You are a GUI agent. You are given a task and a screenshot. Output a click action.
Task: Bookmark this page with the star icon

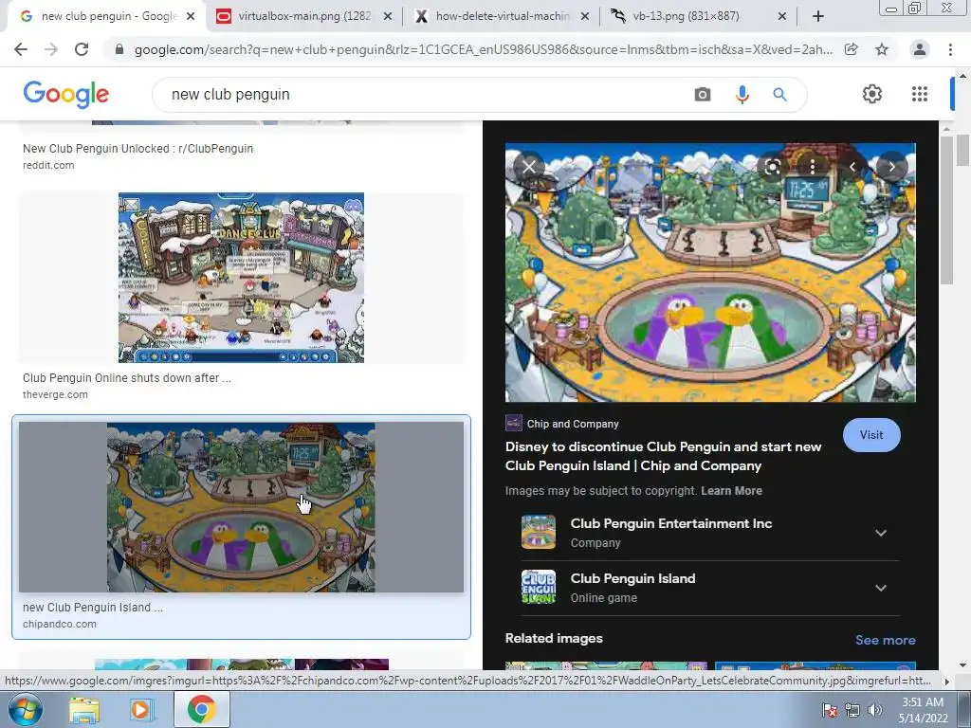click(x=882, y=49)
